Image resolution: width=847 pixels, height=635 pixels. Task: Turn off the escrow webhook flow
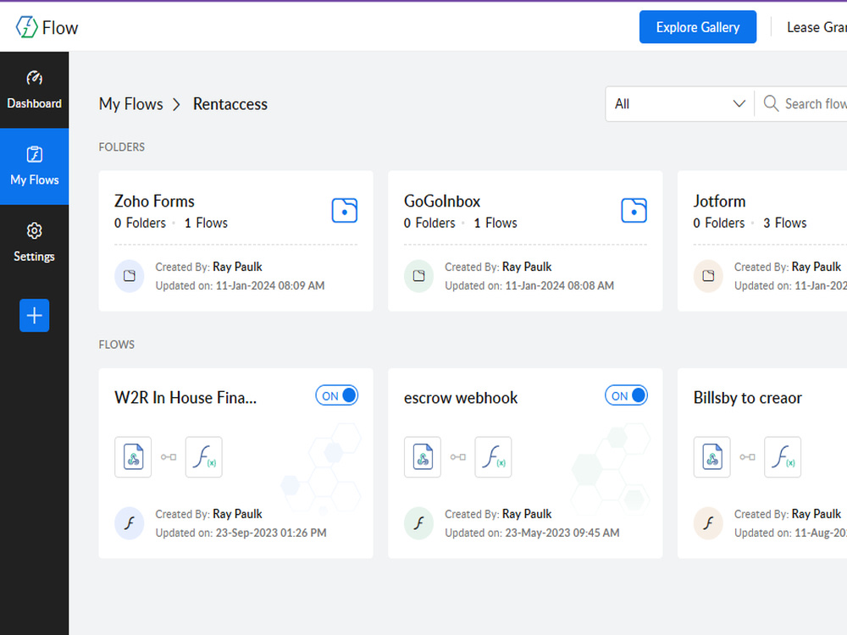tap(626, 395)
